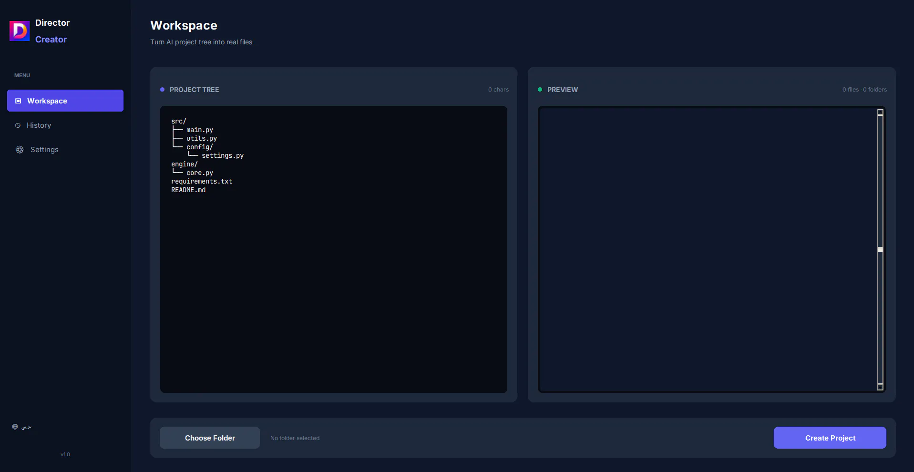
Task: Click the 'main.py' line in tree
Action: [x=200, y=130]
